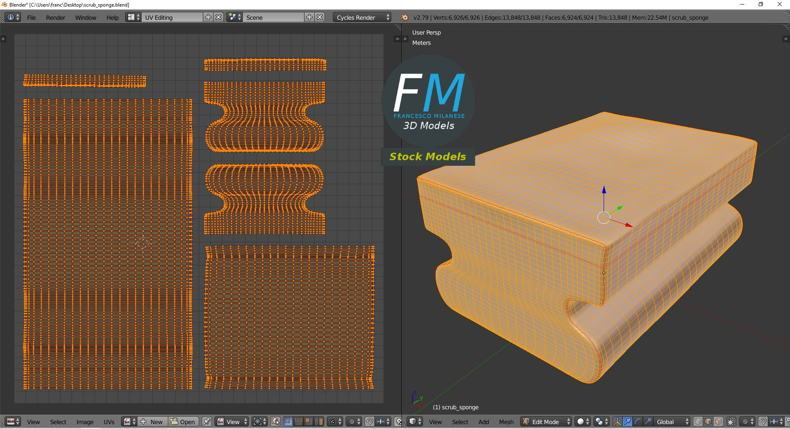Open the UVs menu
Viewport: 790px width, 429px height.
click(109, 422)
